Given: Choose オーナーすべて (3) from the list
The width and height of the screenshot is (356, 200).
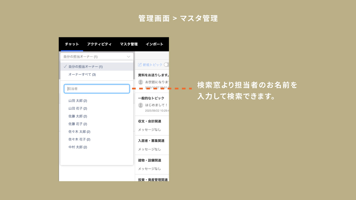Looking at the screenshot, I should [x=82, y=75].
